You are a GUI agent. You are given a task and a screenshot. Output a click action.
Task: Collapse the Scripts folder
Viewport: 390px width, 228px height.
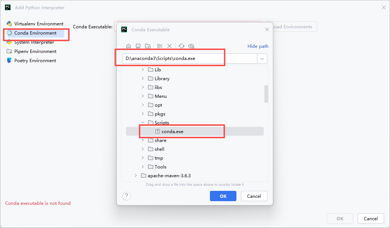point(143,122)
